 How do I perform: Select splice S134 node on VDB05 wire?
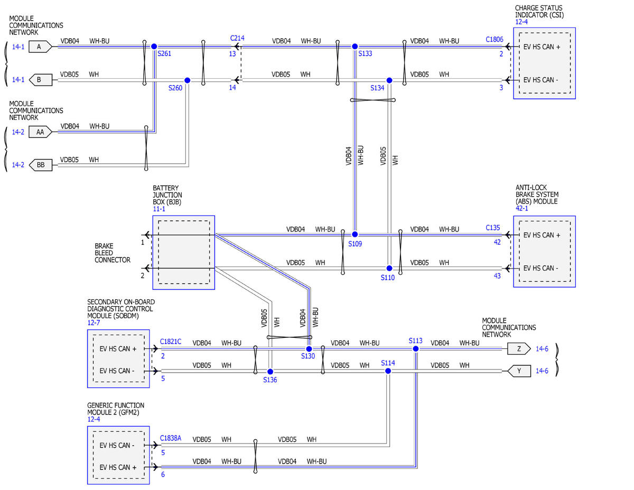[389, 80]
